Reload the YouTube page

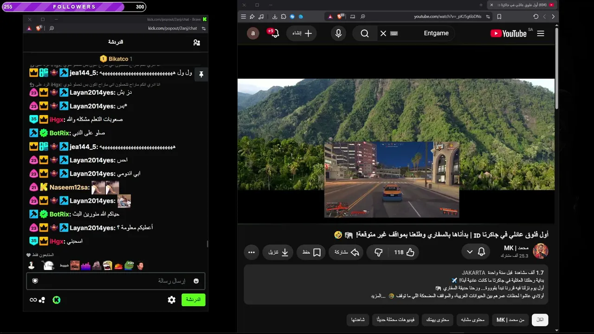[x=536, y=17]
